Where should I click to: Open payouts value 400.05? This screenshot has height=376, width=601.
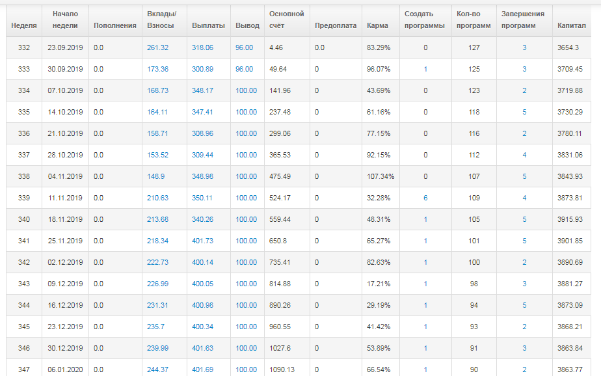202,284
